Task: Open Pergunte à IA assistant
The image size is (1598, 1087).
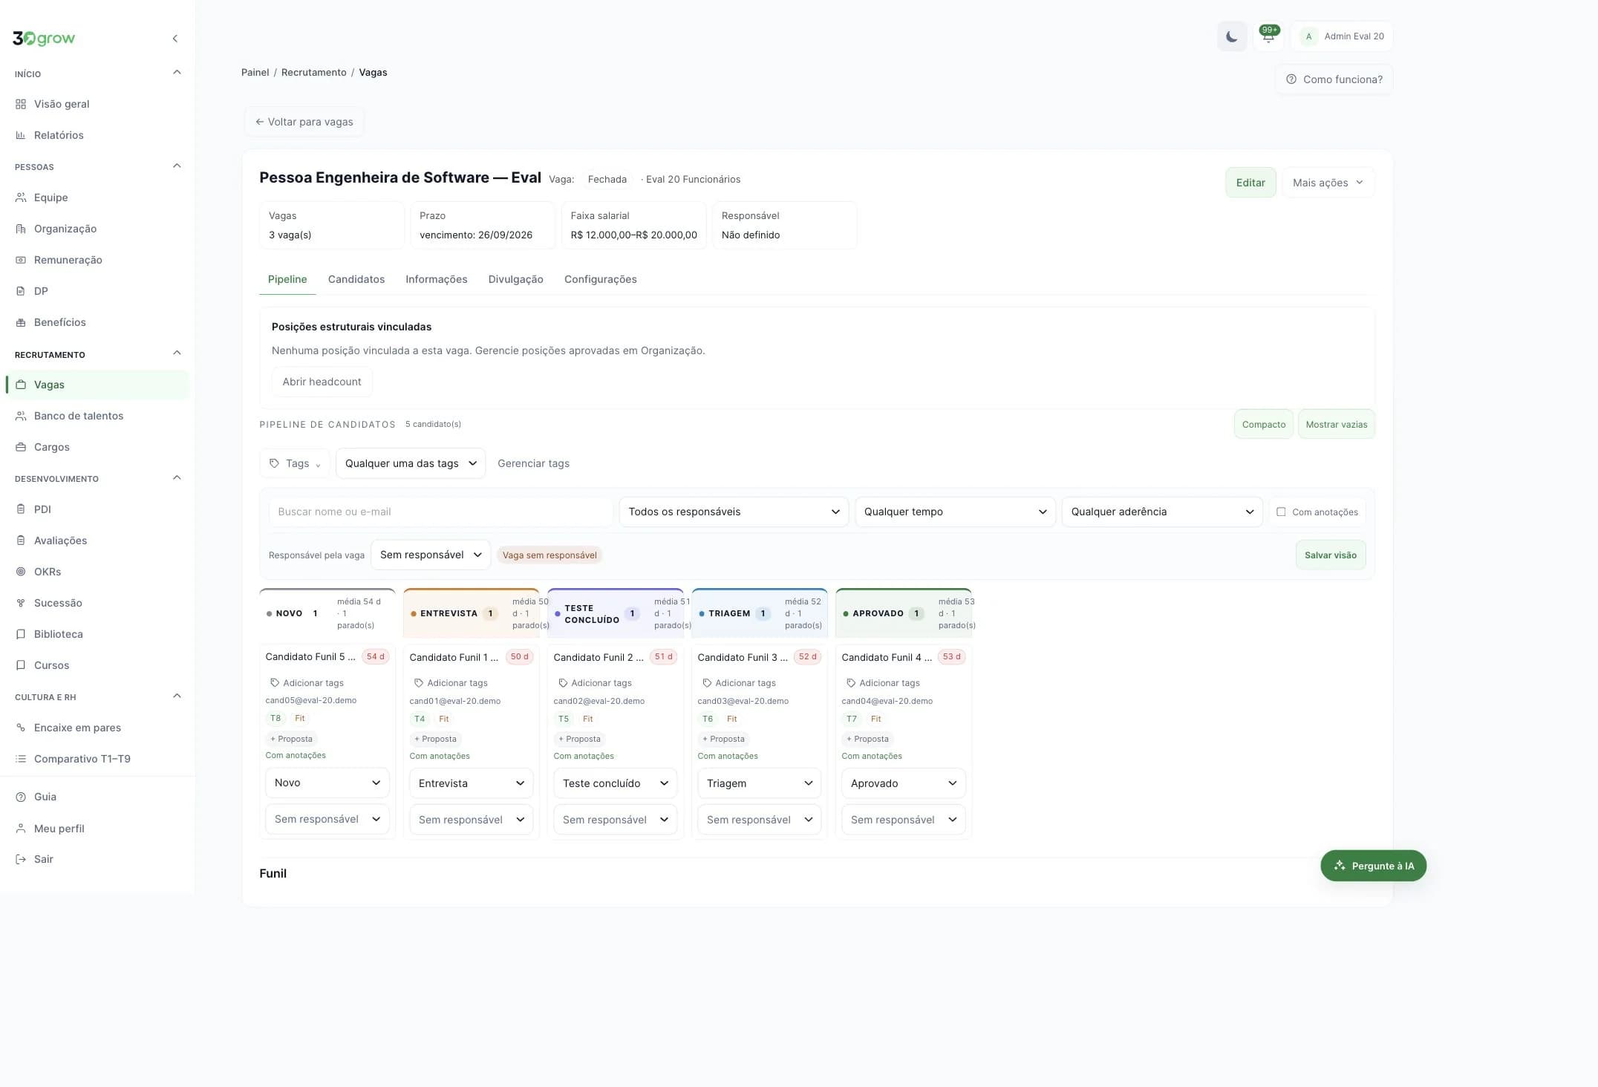Action: pos(1373,866)
